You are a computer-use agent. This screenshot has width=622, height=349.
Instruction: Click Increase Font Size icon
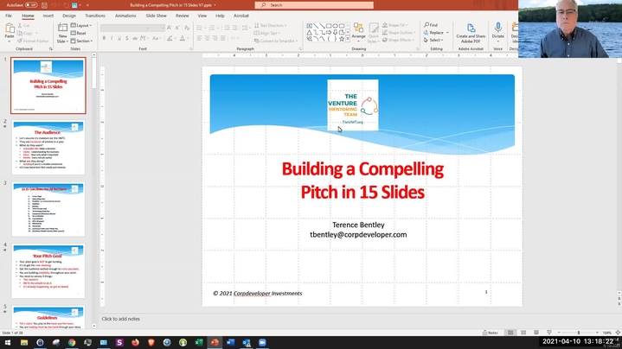point(170,28)
